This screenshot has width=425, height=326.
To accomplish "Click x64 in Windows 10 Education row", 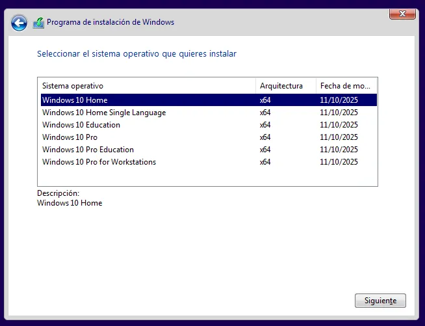I will pyautogui.click(x=265, y=125).
